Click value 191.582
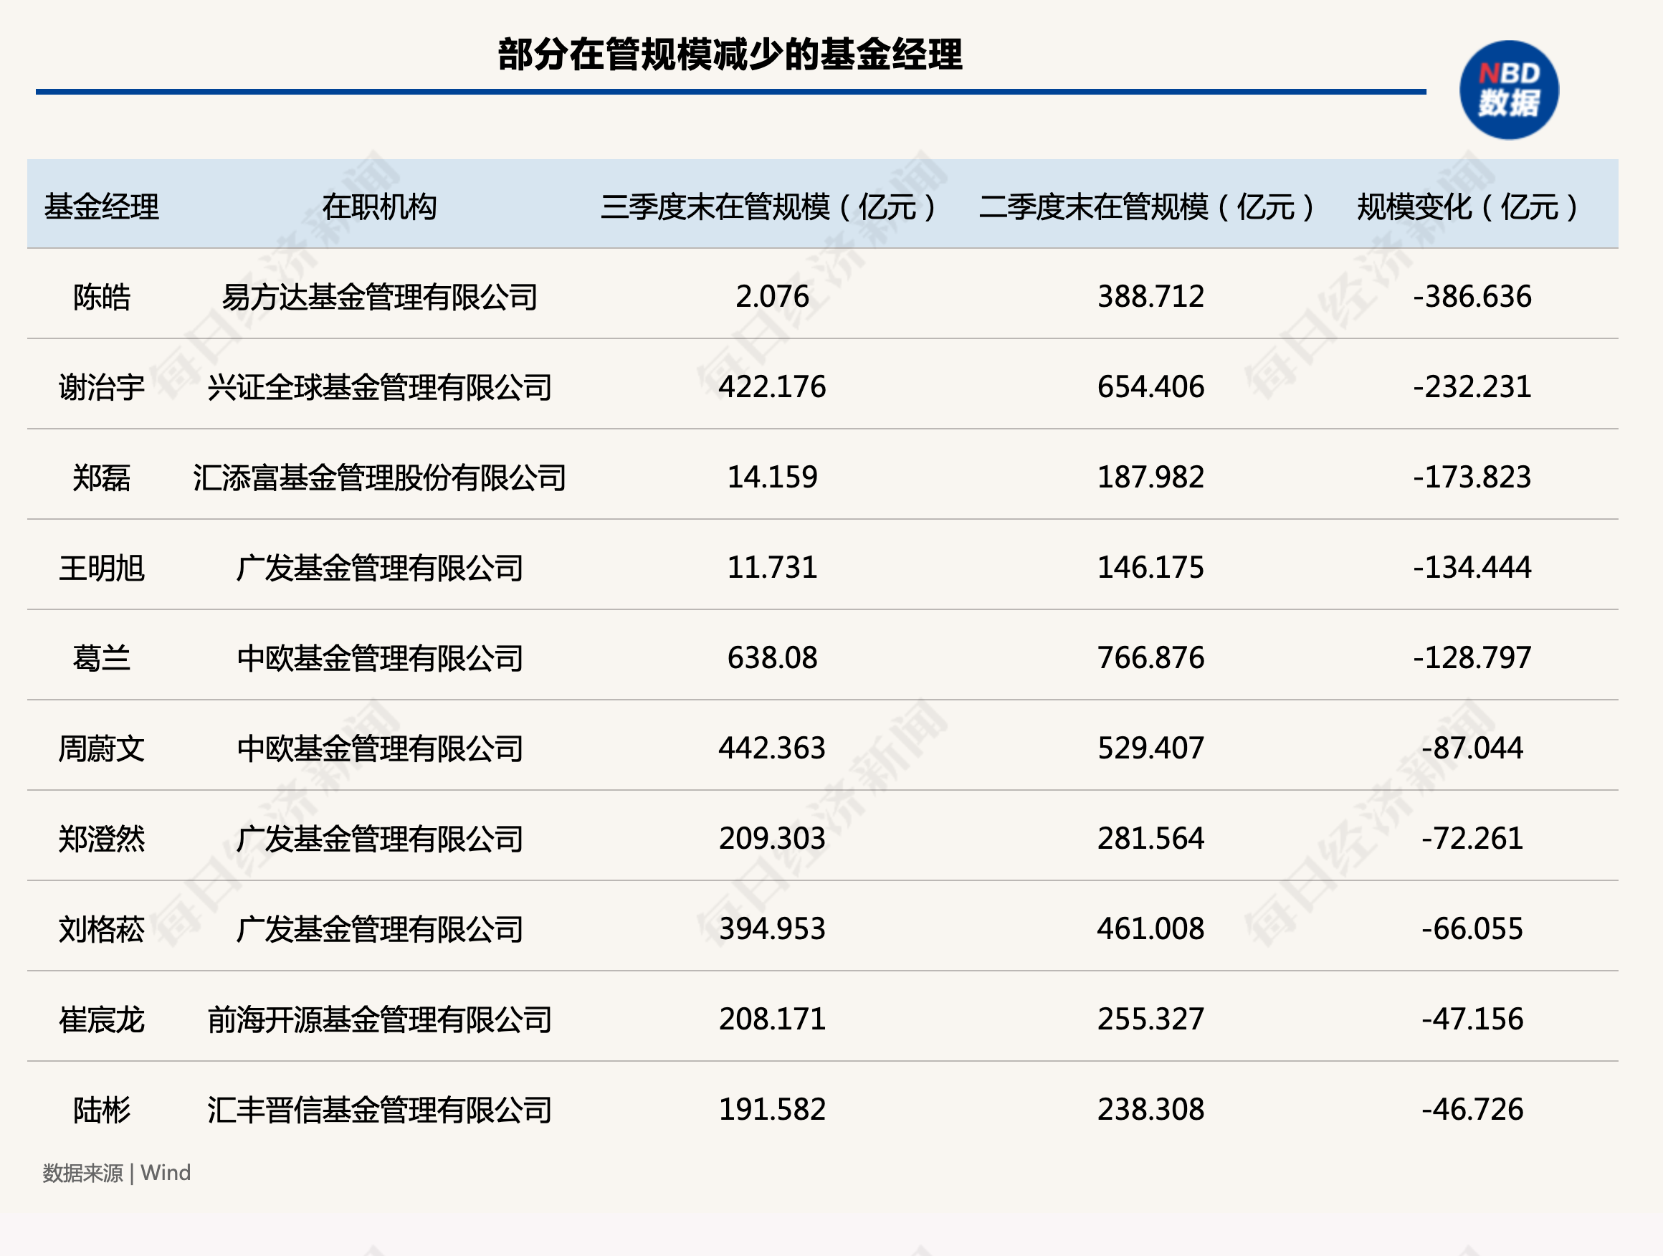Viewport: 1663px width, 1256px height. point(772,1108)
